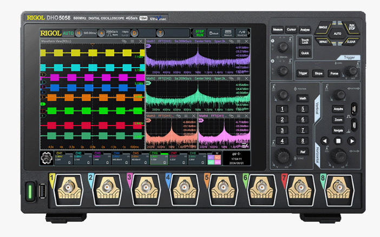Screen dimensions: 380x237
Task: Push the Force trigger key
Action: click(x=334, y=73)
